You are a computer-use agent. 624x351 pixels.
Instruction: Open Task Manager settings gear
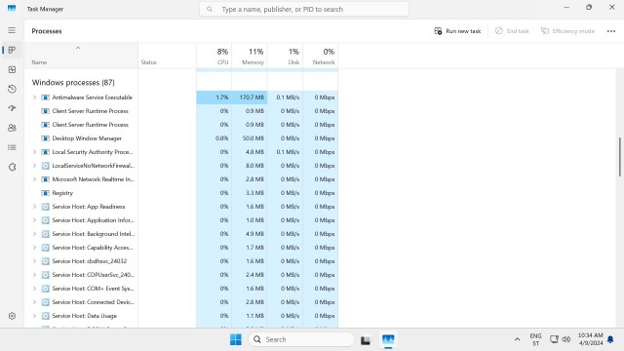click(12, 316)
